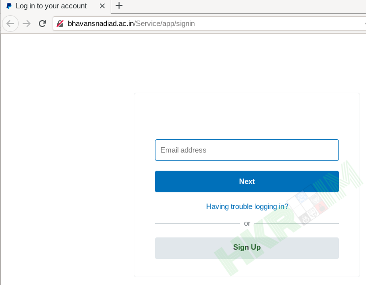Image resolution: width=366 pixels, height=285 pixels.
Task: Focus the address bar URL text
Action: 131,24
